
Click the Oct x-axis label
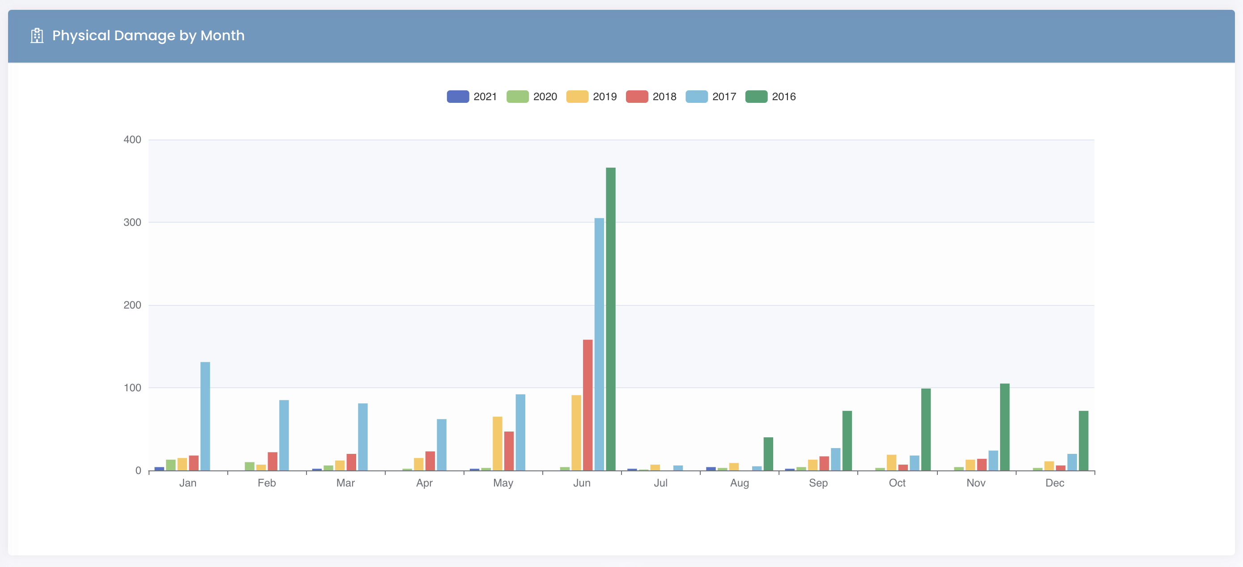[x=897, y=482]
